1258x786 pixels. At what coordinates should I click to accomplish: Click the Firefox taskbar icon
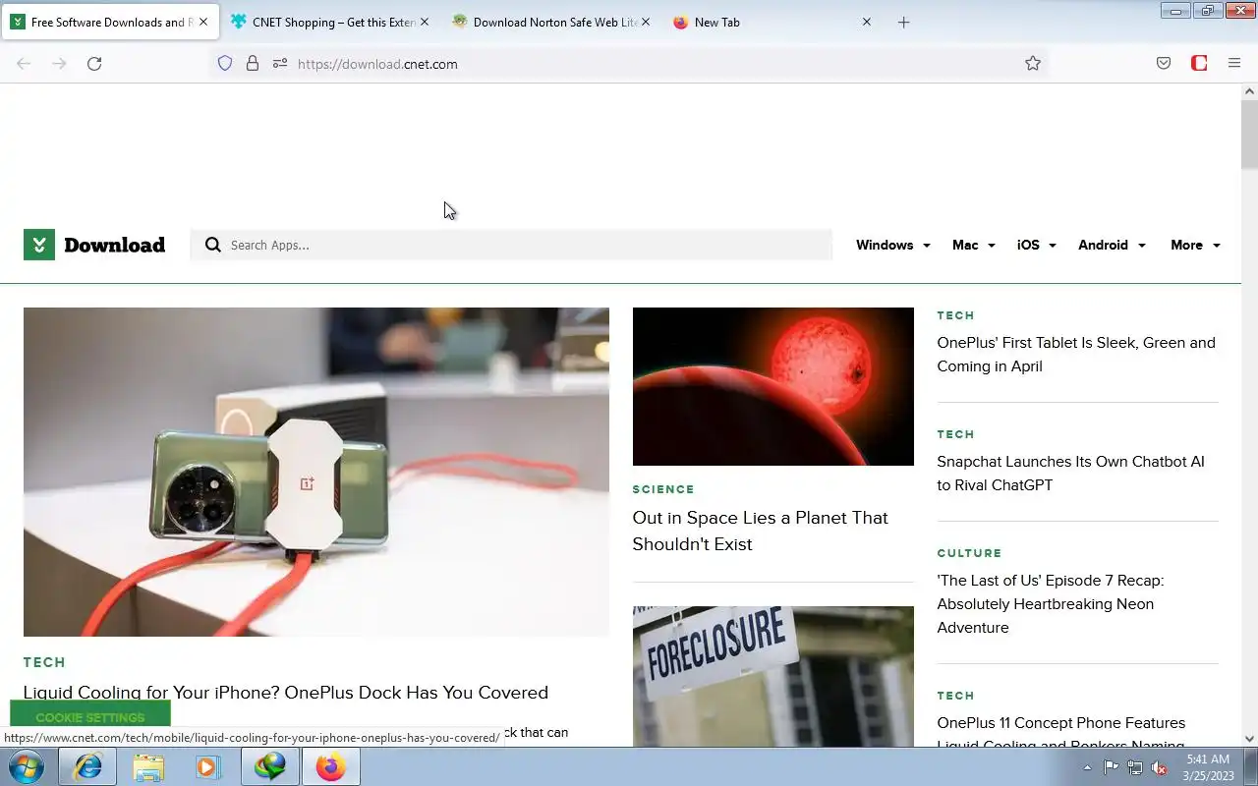pos(331,766)
